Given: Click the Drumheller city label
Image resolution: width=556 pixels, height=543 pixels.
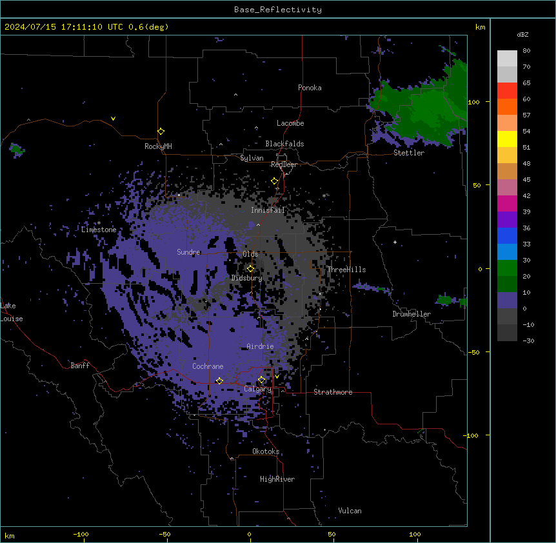Looking at the screenshot, I should (412, 314).
